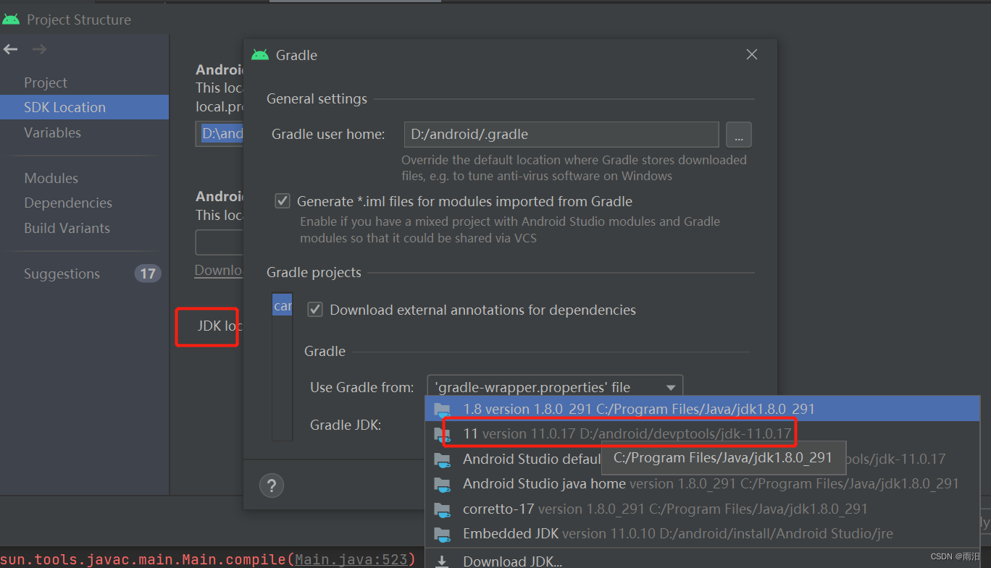Choose Download JDK... option

tap(702, 560)
